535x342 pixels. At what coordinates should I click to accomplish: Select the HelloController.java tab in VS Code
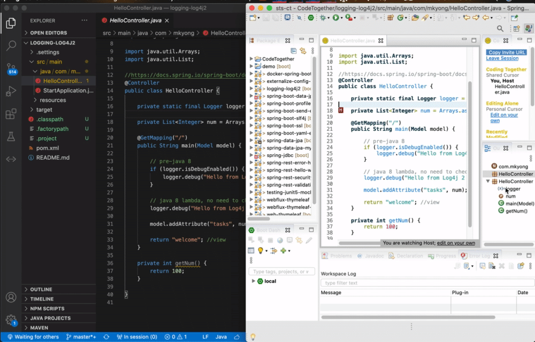pyautogui.click(x=135, y=20)
